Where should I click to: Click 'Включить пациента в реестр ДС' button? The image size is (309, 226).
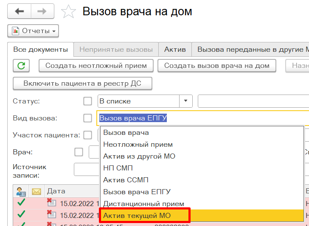coord(82,84)
